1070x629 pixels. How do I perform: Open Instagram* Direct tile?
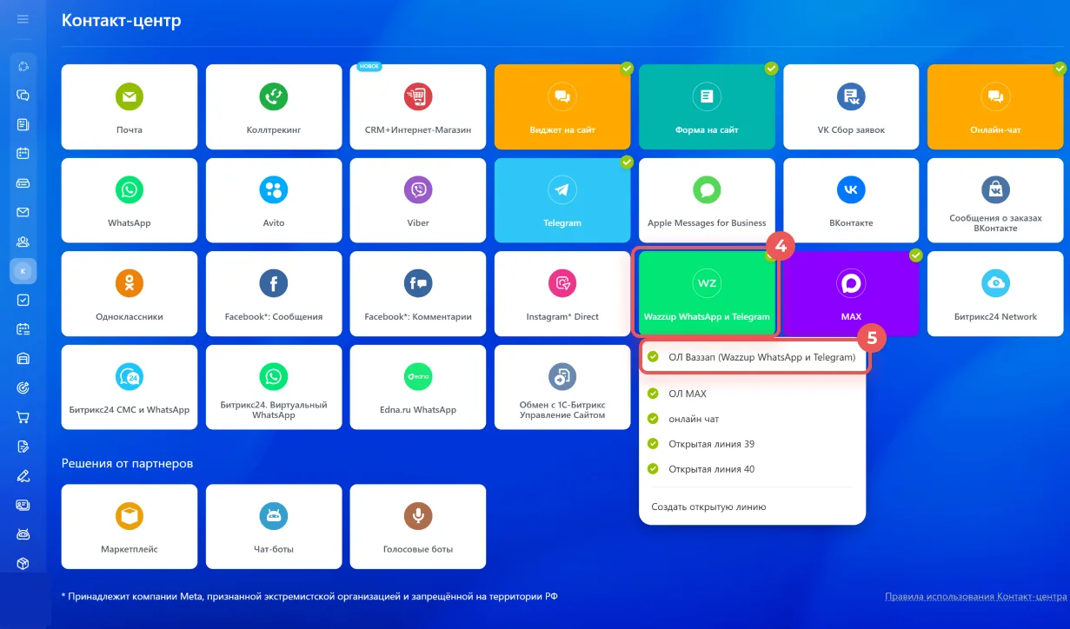(x=562, y=294)
